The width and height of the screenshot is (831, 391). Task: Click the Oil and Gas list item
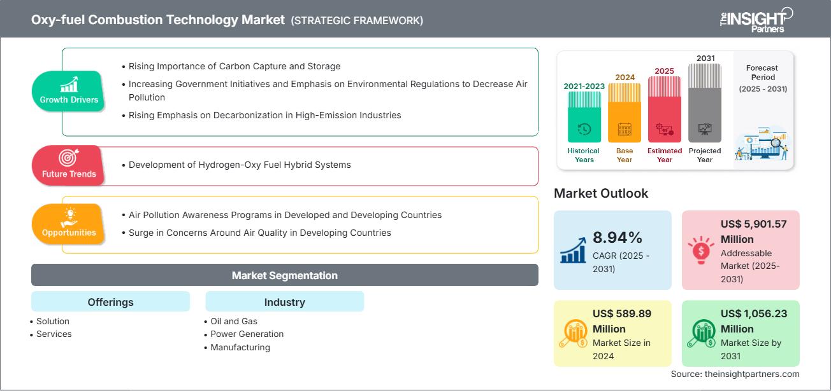tap(234, 321)
